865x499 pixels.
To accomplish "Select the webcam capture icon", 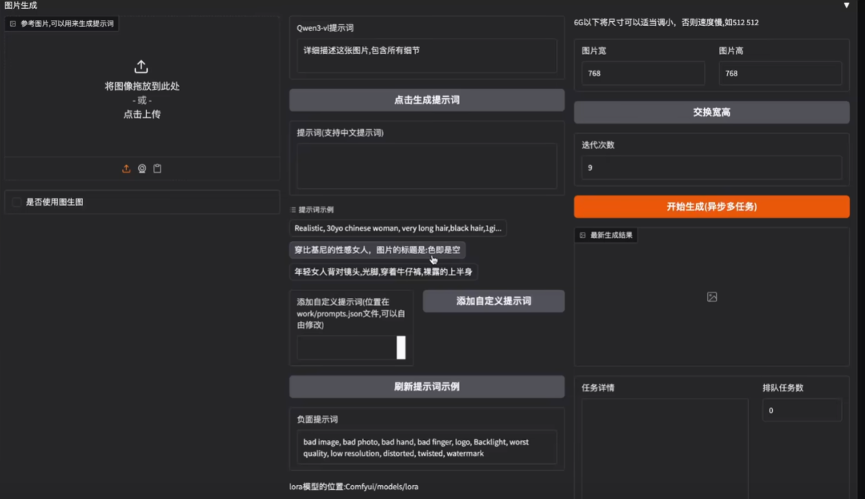I will point(141,168).
